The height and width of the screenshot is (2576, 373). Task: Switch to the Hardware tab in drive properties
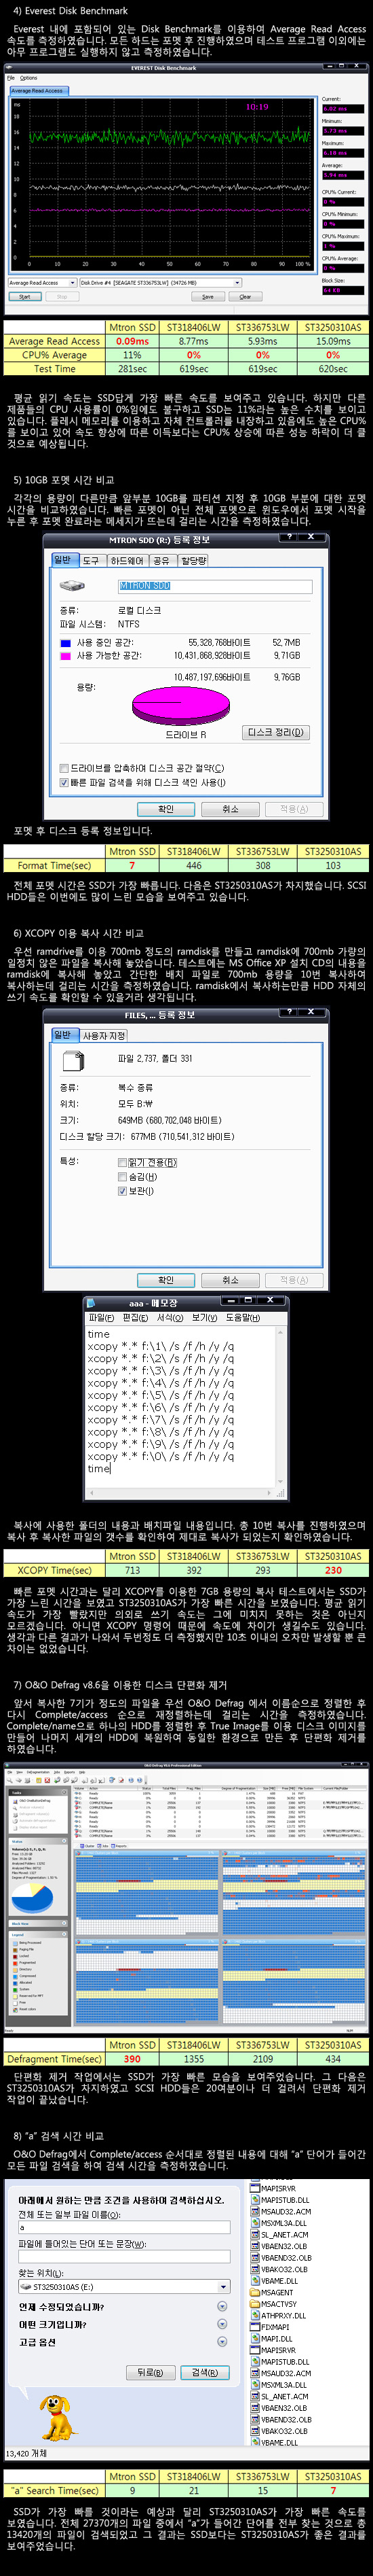[127, 561]
